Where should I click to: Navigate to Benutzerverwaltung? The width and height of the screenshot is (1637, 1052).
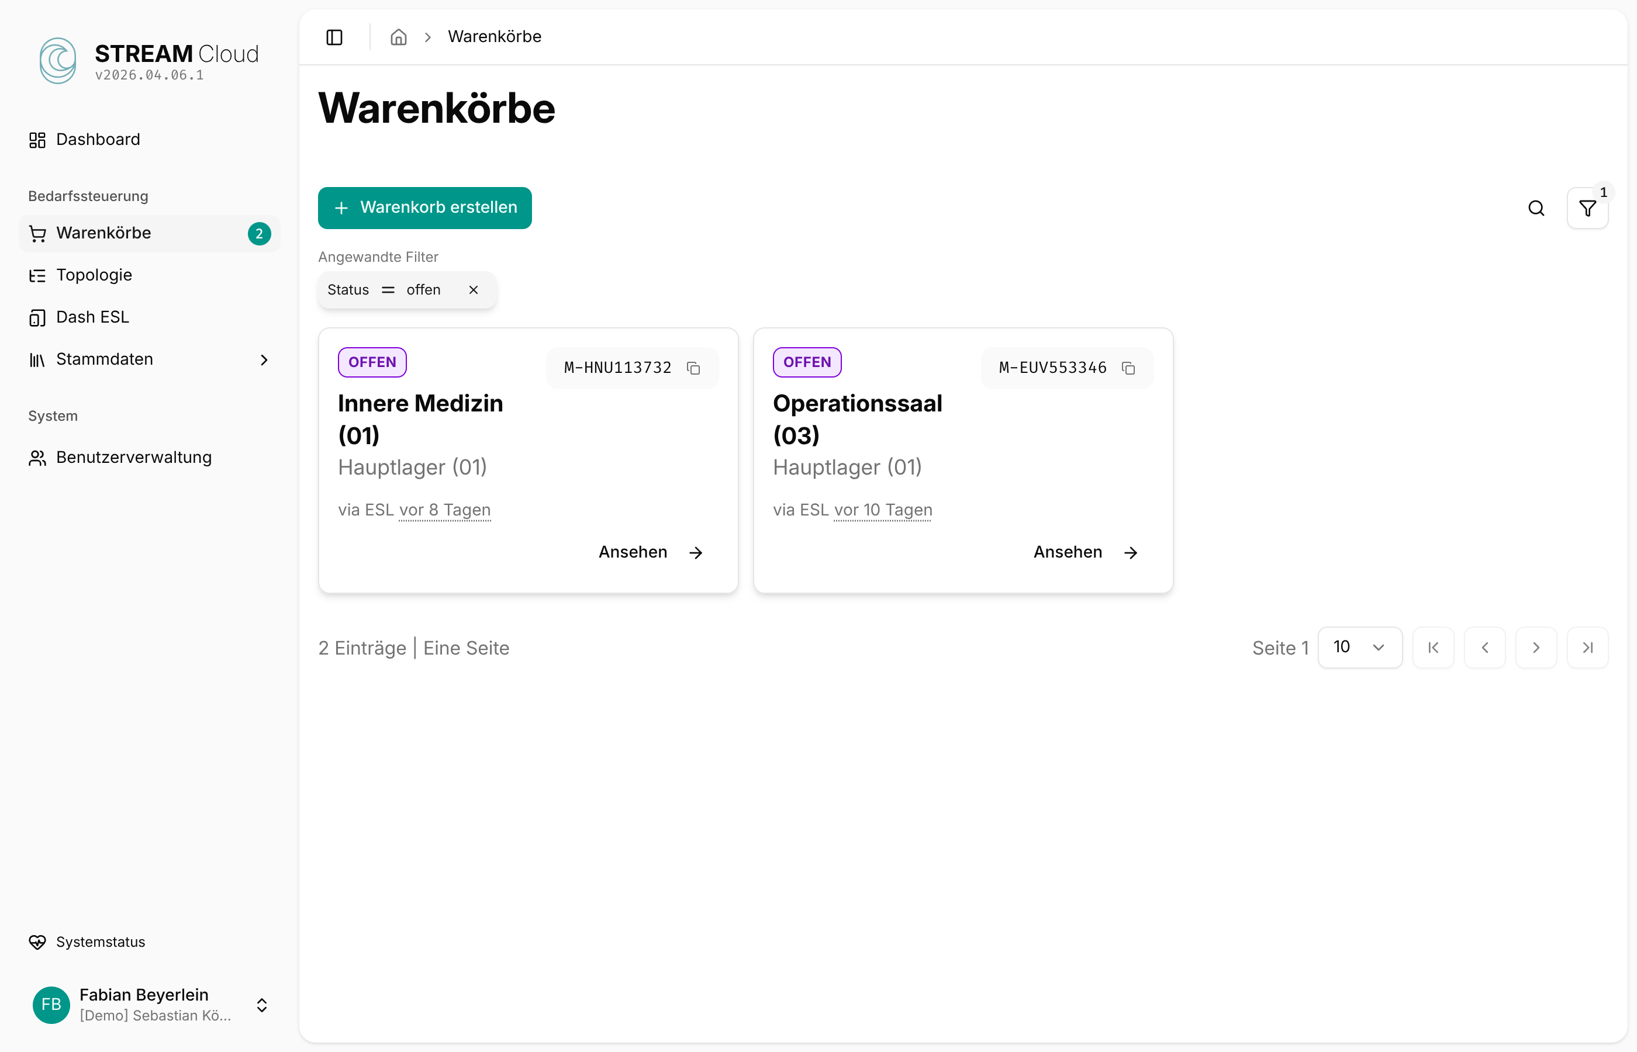pos(134,458)
